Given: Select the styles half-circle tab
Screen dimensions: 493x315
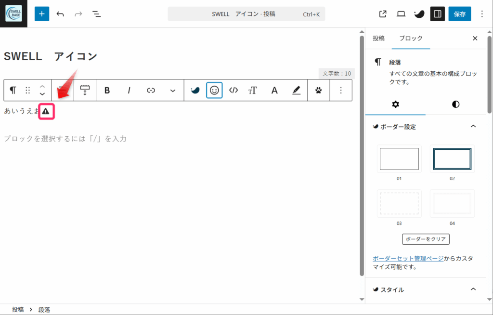Looking at the screenshot, I should point(455,104).
